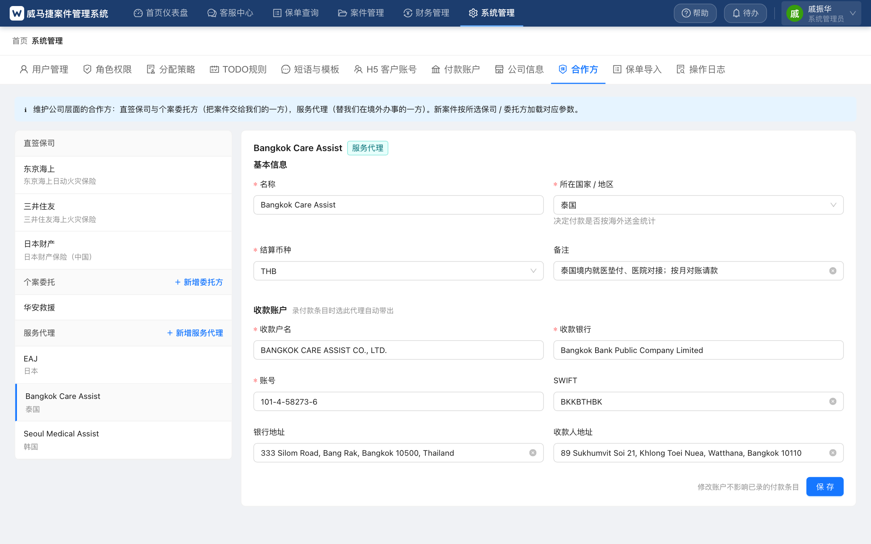Open 首页仪表盘 from the top navigation
The height and width of the screenshot is (544, 871).
[x=161, y=13]
